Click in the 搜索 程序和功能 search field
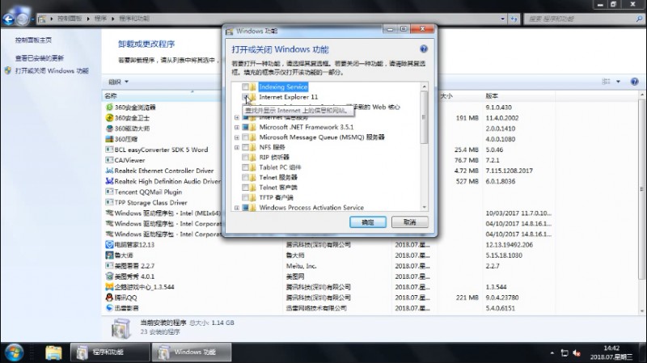This screenshot has height=363, width=647. click(580, 19)
